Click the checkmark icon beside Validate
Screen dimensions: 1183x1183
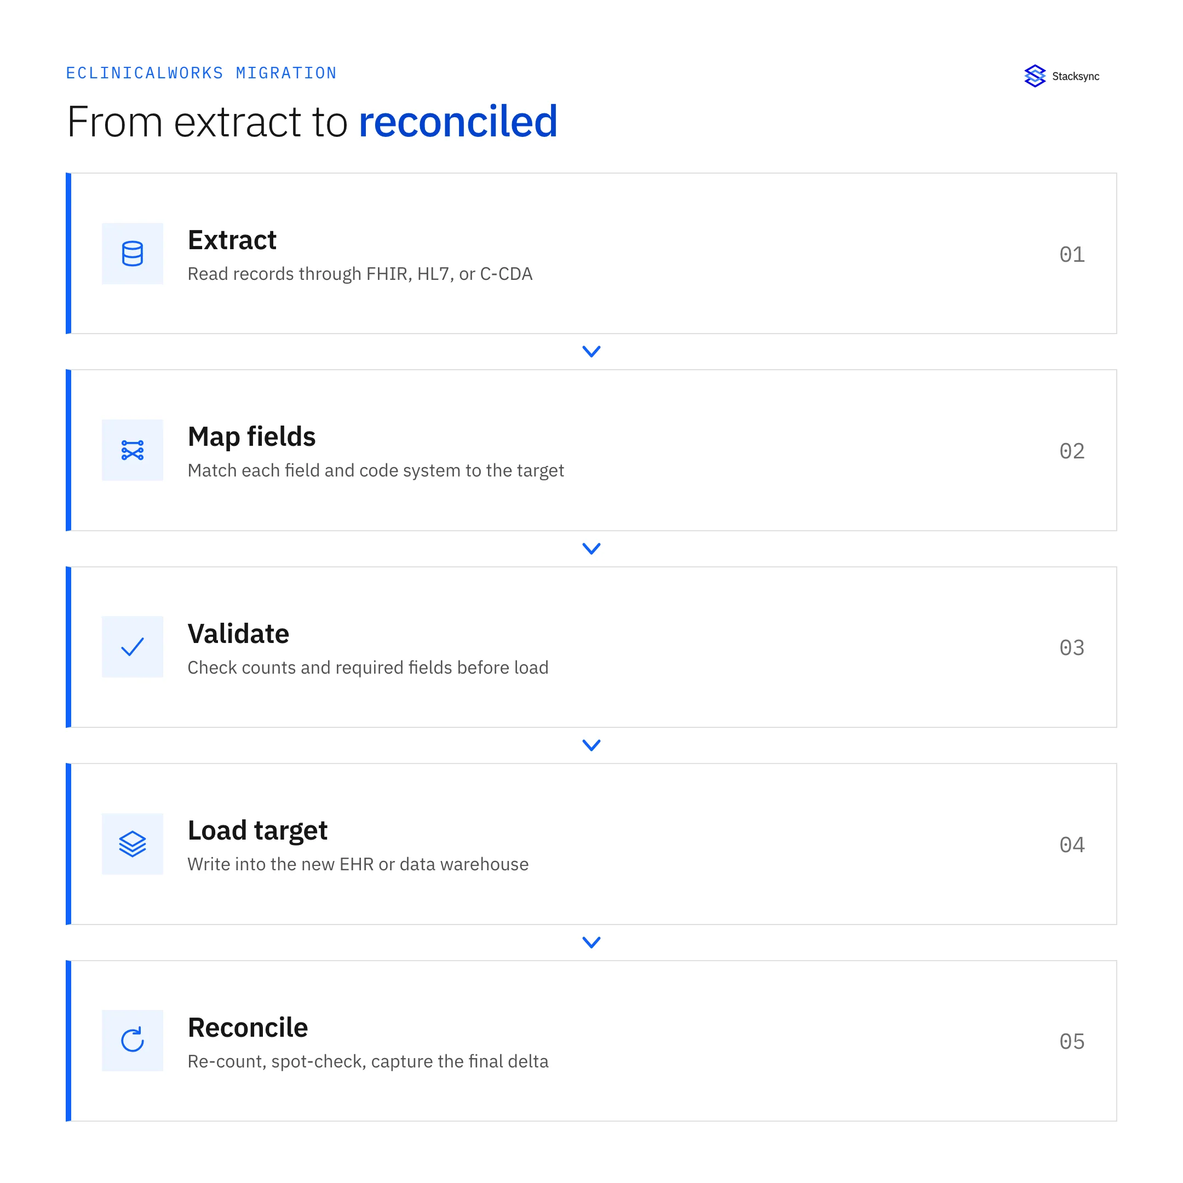(132, 647)
